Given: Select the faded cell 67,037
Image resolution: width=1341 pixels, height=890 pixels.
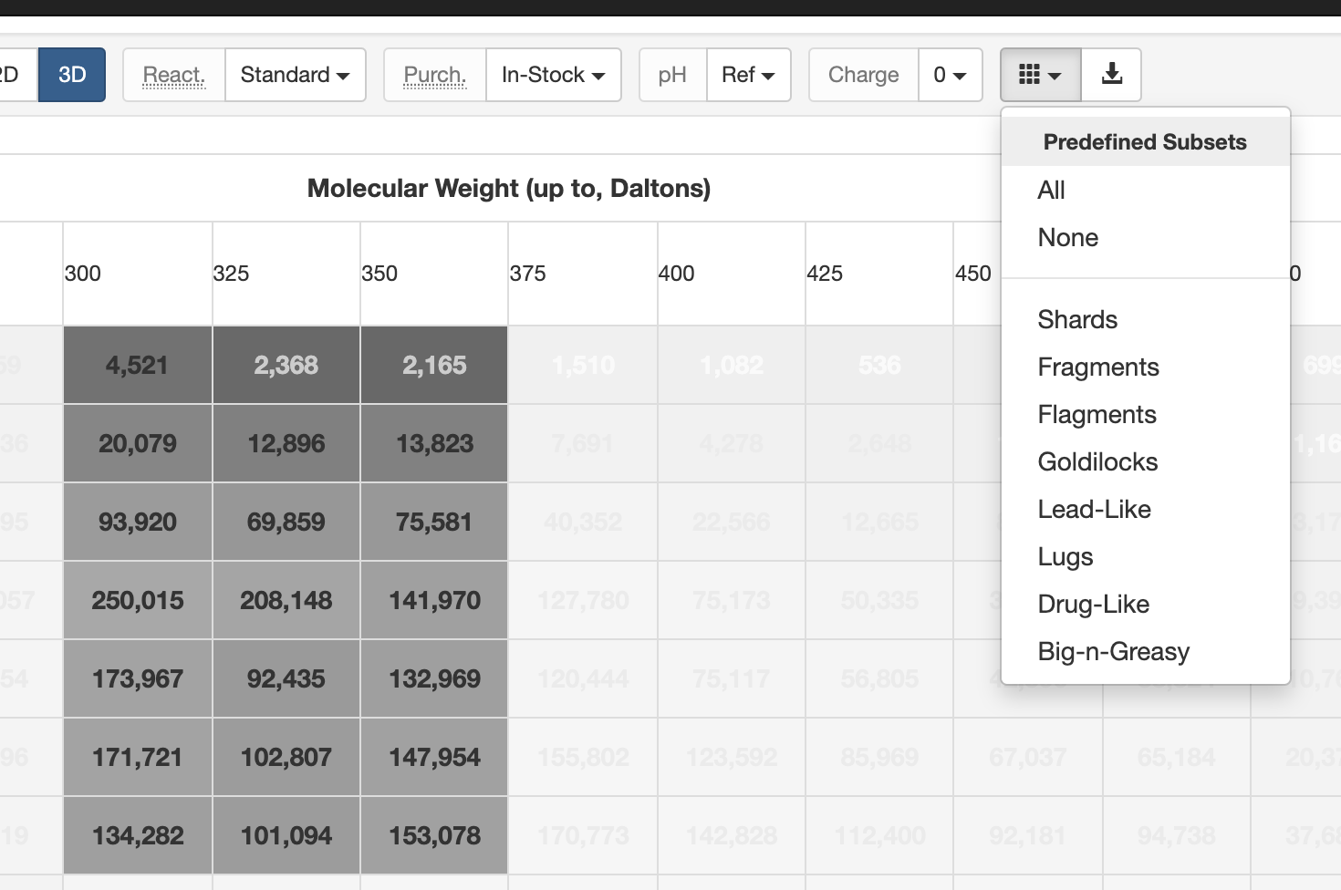Looking at the screenshot, I should point(1028,757).
